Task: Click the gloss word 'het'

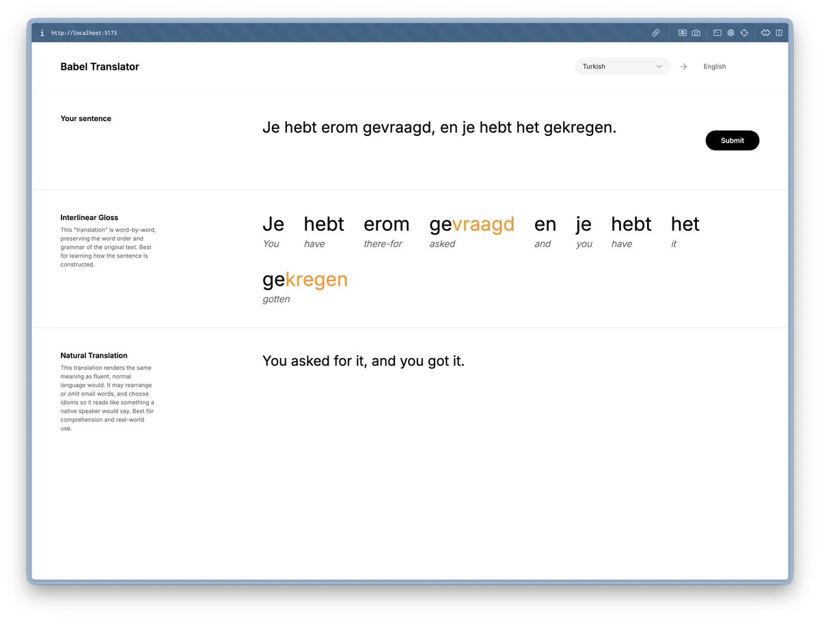Action: coord(685,224)
